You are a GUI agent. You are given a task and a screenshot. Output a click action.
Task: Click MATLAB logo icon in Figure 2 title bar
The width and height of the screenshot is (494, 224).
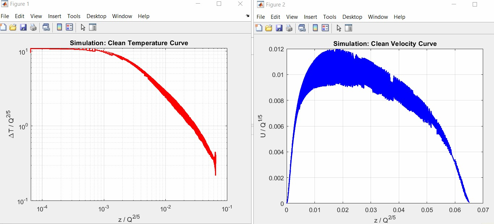pos(261,4)
